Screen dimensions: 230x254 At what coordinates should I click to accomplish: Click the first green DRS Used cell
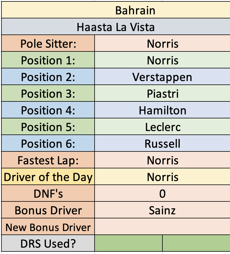(129, 243)
